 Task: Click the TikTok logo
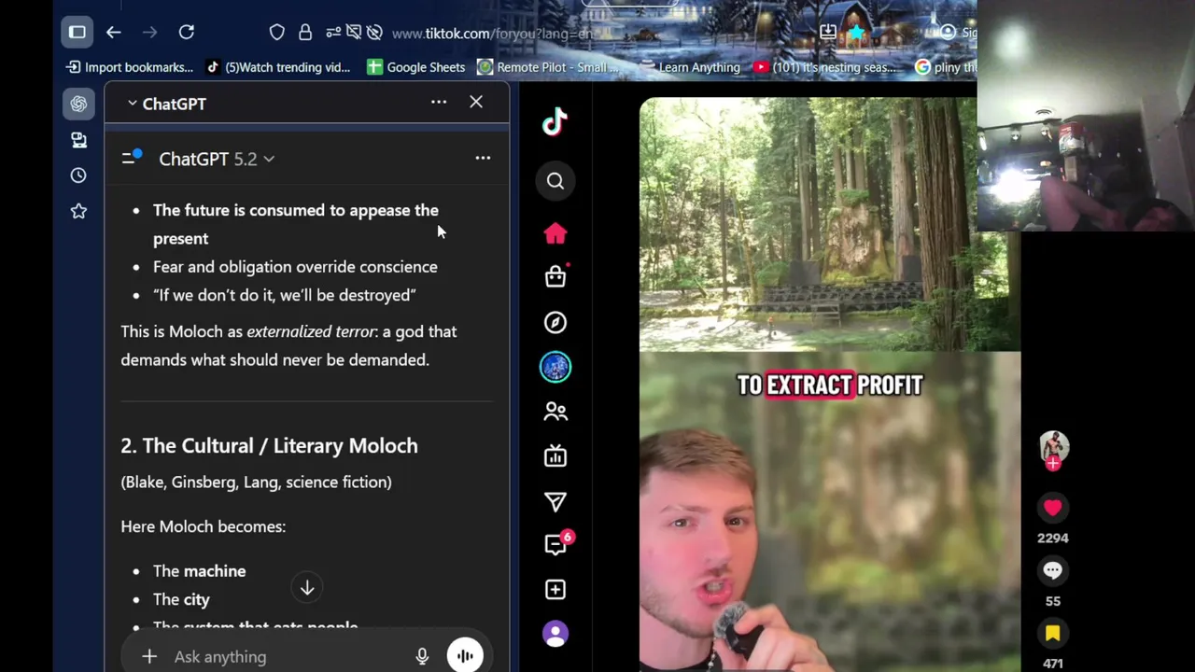555,121
